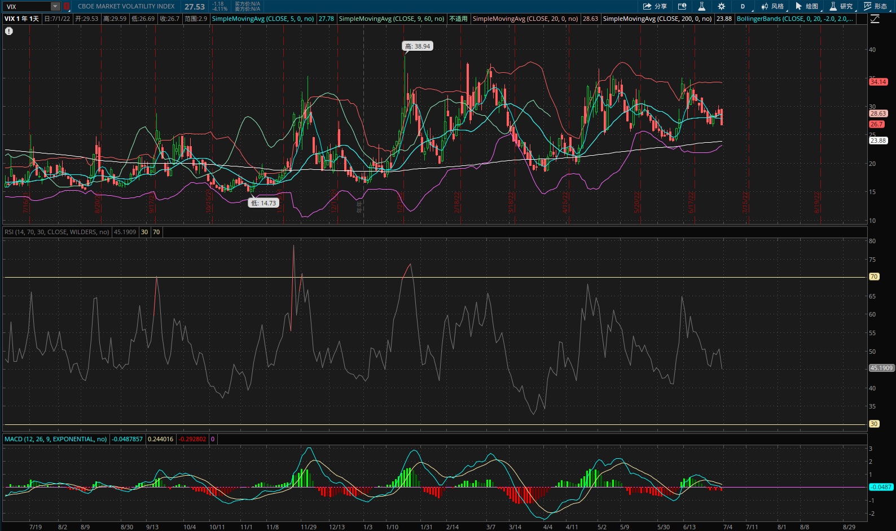The width and height of the screenshot is (896, 531).
Task: Click the MACD (12, 26, 9, EXPONENTIAL, no) label
Action: [56, 439]
